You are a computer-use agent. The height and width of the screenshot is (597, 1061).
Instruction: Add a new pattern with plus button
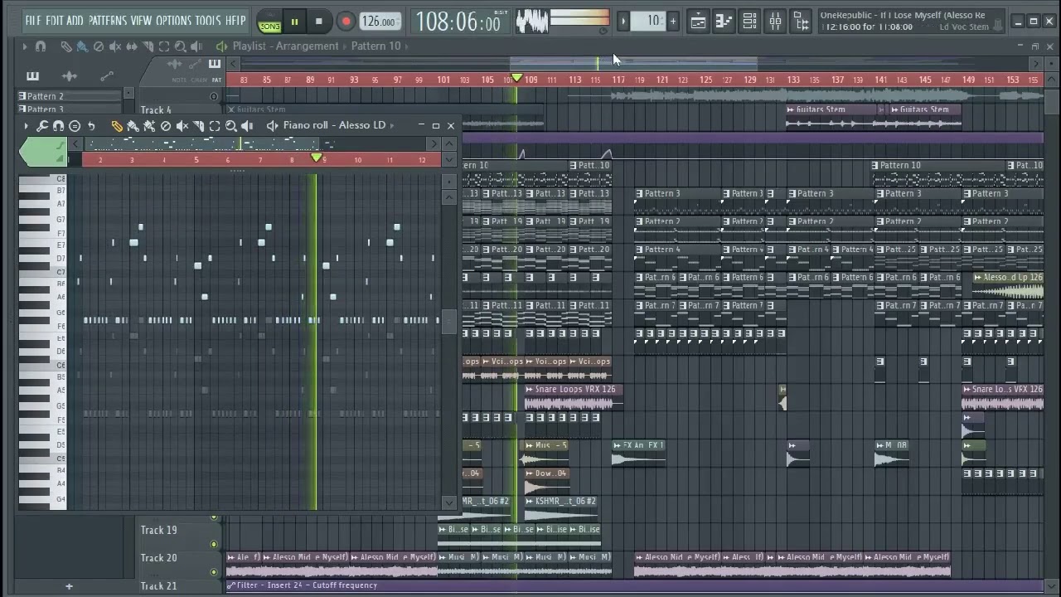[x=672, y=22]
